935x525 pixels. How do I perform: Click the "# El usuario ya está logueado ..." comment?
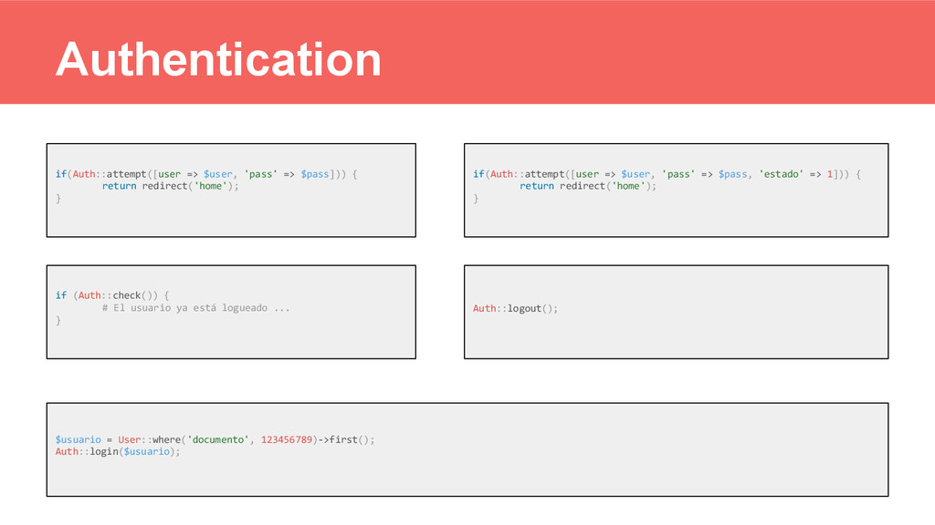tap(195, 308)
